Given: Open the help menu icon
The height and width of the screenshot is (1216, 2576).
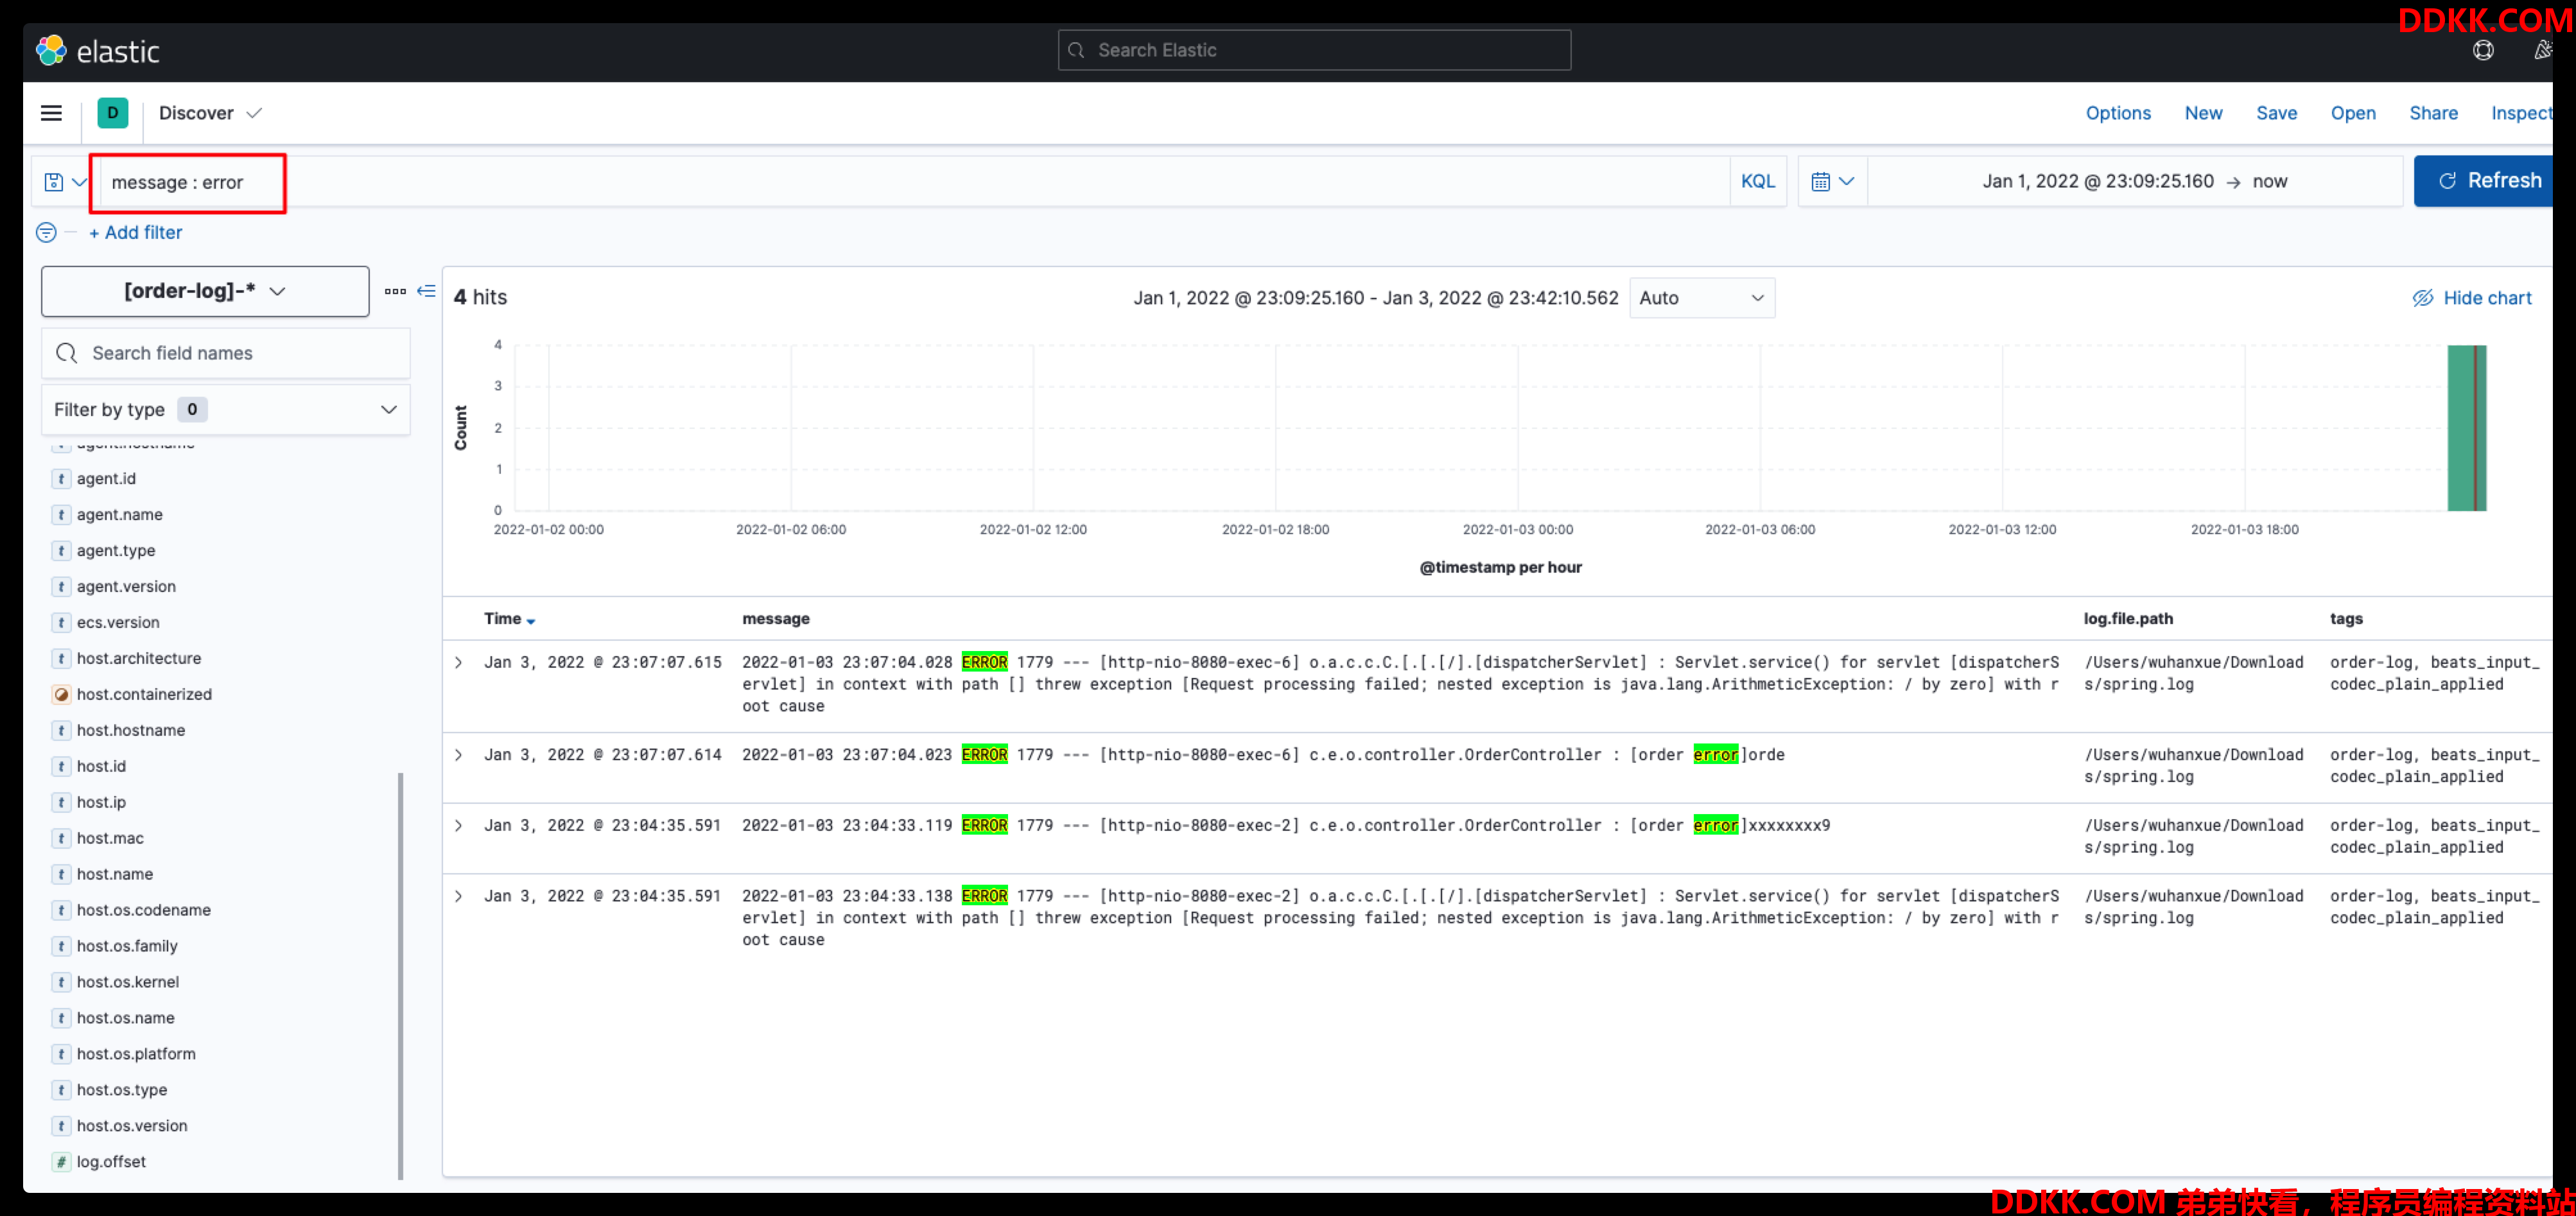Looking at the screenshot, I should click(2482, 50).
